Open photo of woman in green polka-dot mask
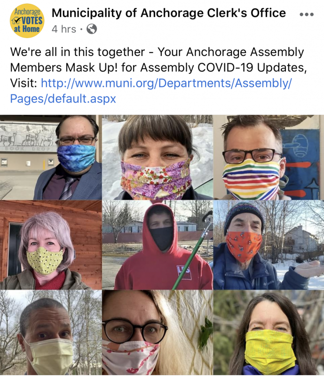 [x=51, y=245]
